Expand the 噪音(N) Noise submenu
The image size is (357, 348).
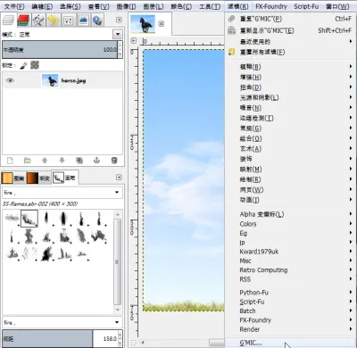pos(290,108)
